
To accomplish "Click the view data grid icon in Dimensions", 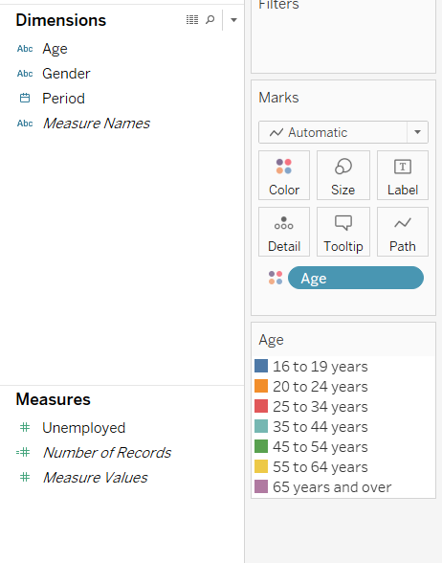I will (192, 20).
